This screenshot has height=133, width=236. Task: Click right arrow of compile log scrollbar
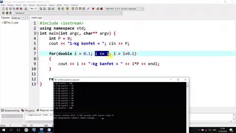click(231, 122)
